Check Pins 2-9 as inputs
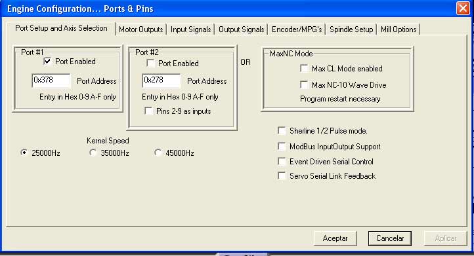 point(149,111)
